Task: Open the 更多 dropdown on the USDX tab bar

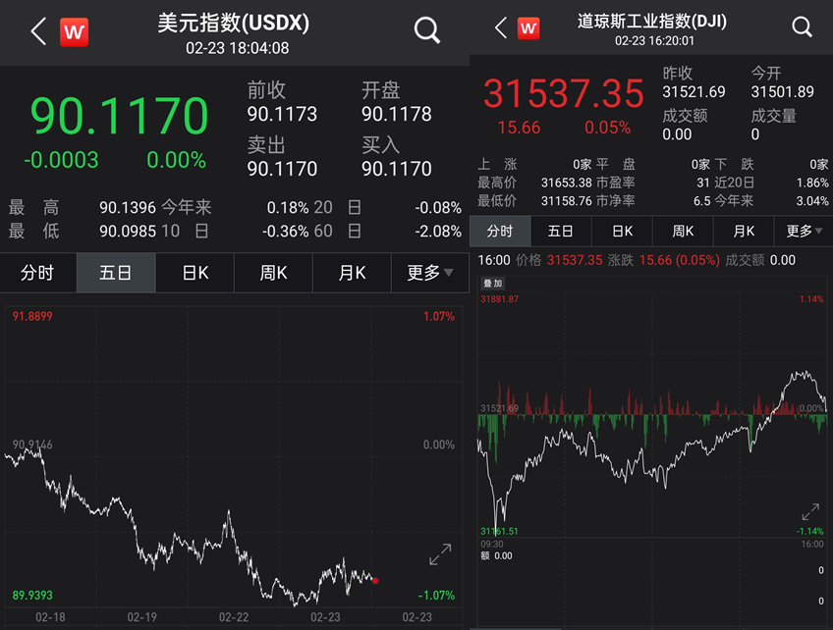Action: pos(429,273)
